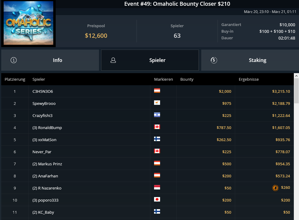Viewport: 299px width, 220px height.
Task: Select player SpewyBrooo
Action: coord(44,104)
